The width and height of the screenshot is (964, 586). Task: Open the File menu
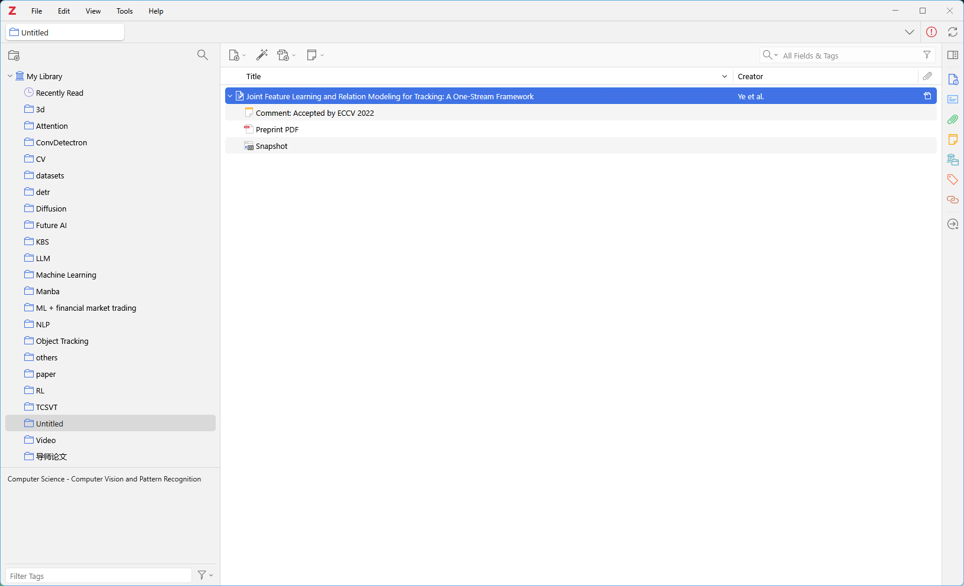tap(37, 11)
